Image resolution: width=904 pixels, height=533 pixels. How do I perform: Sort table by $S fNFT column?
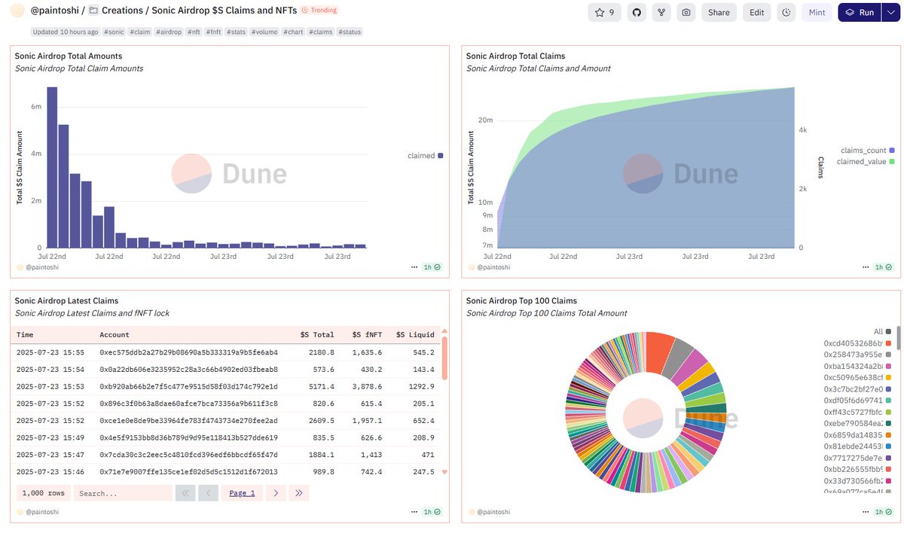click(x=367, y=334)
